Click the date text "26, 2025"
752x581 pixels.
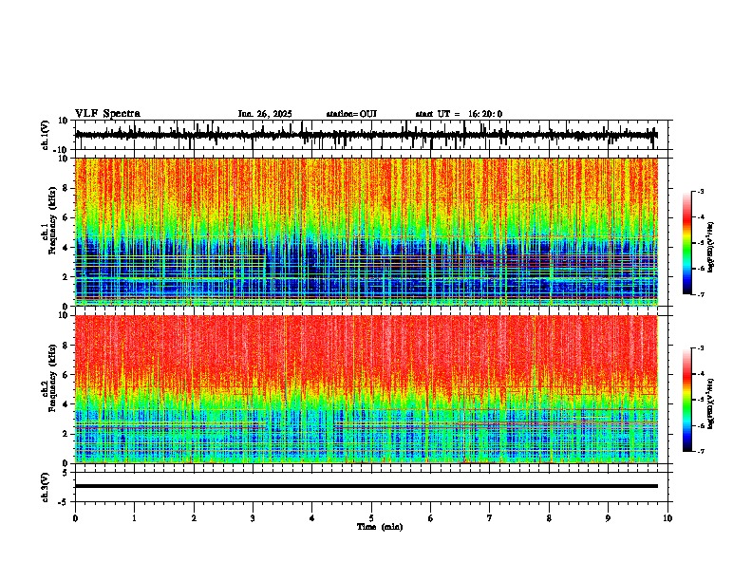pyautogui.click(x=273, y=114)
